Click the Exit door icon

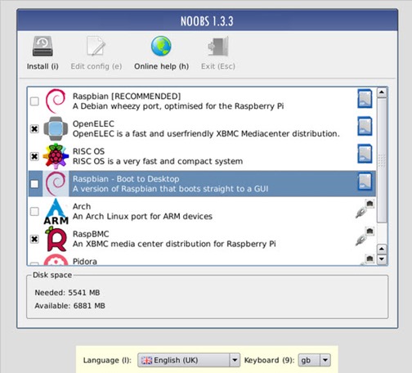(x=218, y=46)
